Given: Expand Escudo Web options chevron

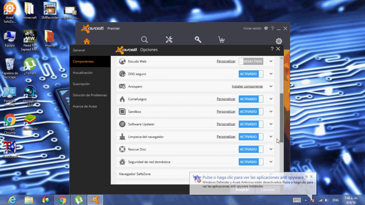Looking at the screenshot, I should click(x=271, y=61).
